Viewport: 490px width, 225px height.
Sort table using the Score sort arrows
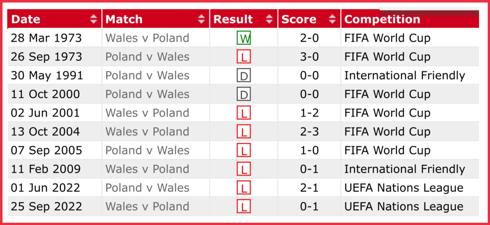(x=333, y=19)
